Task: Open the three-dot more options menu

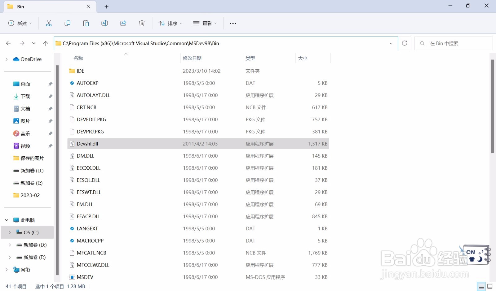Action: [233, 23]
